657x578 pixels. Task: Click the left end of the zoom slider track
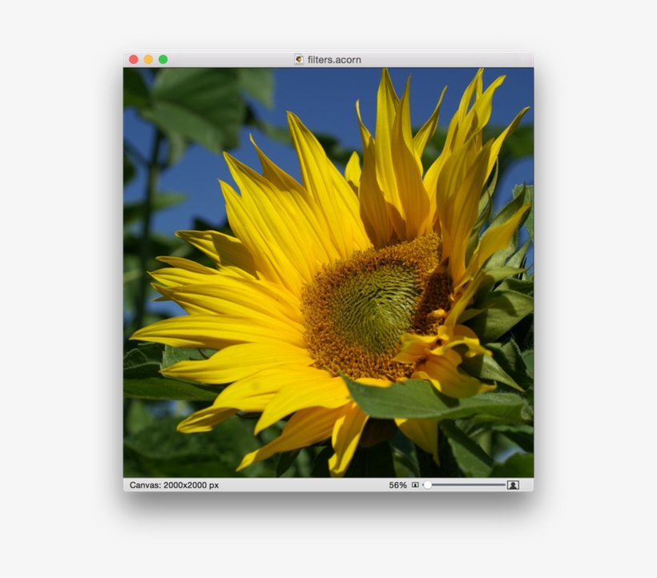422,484
